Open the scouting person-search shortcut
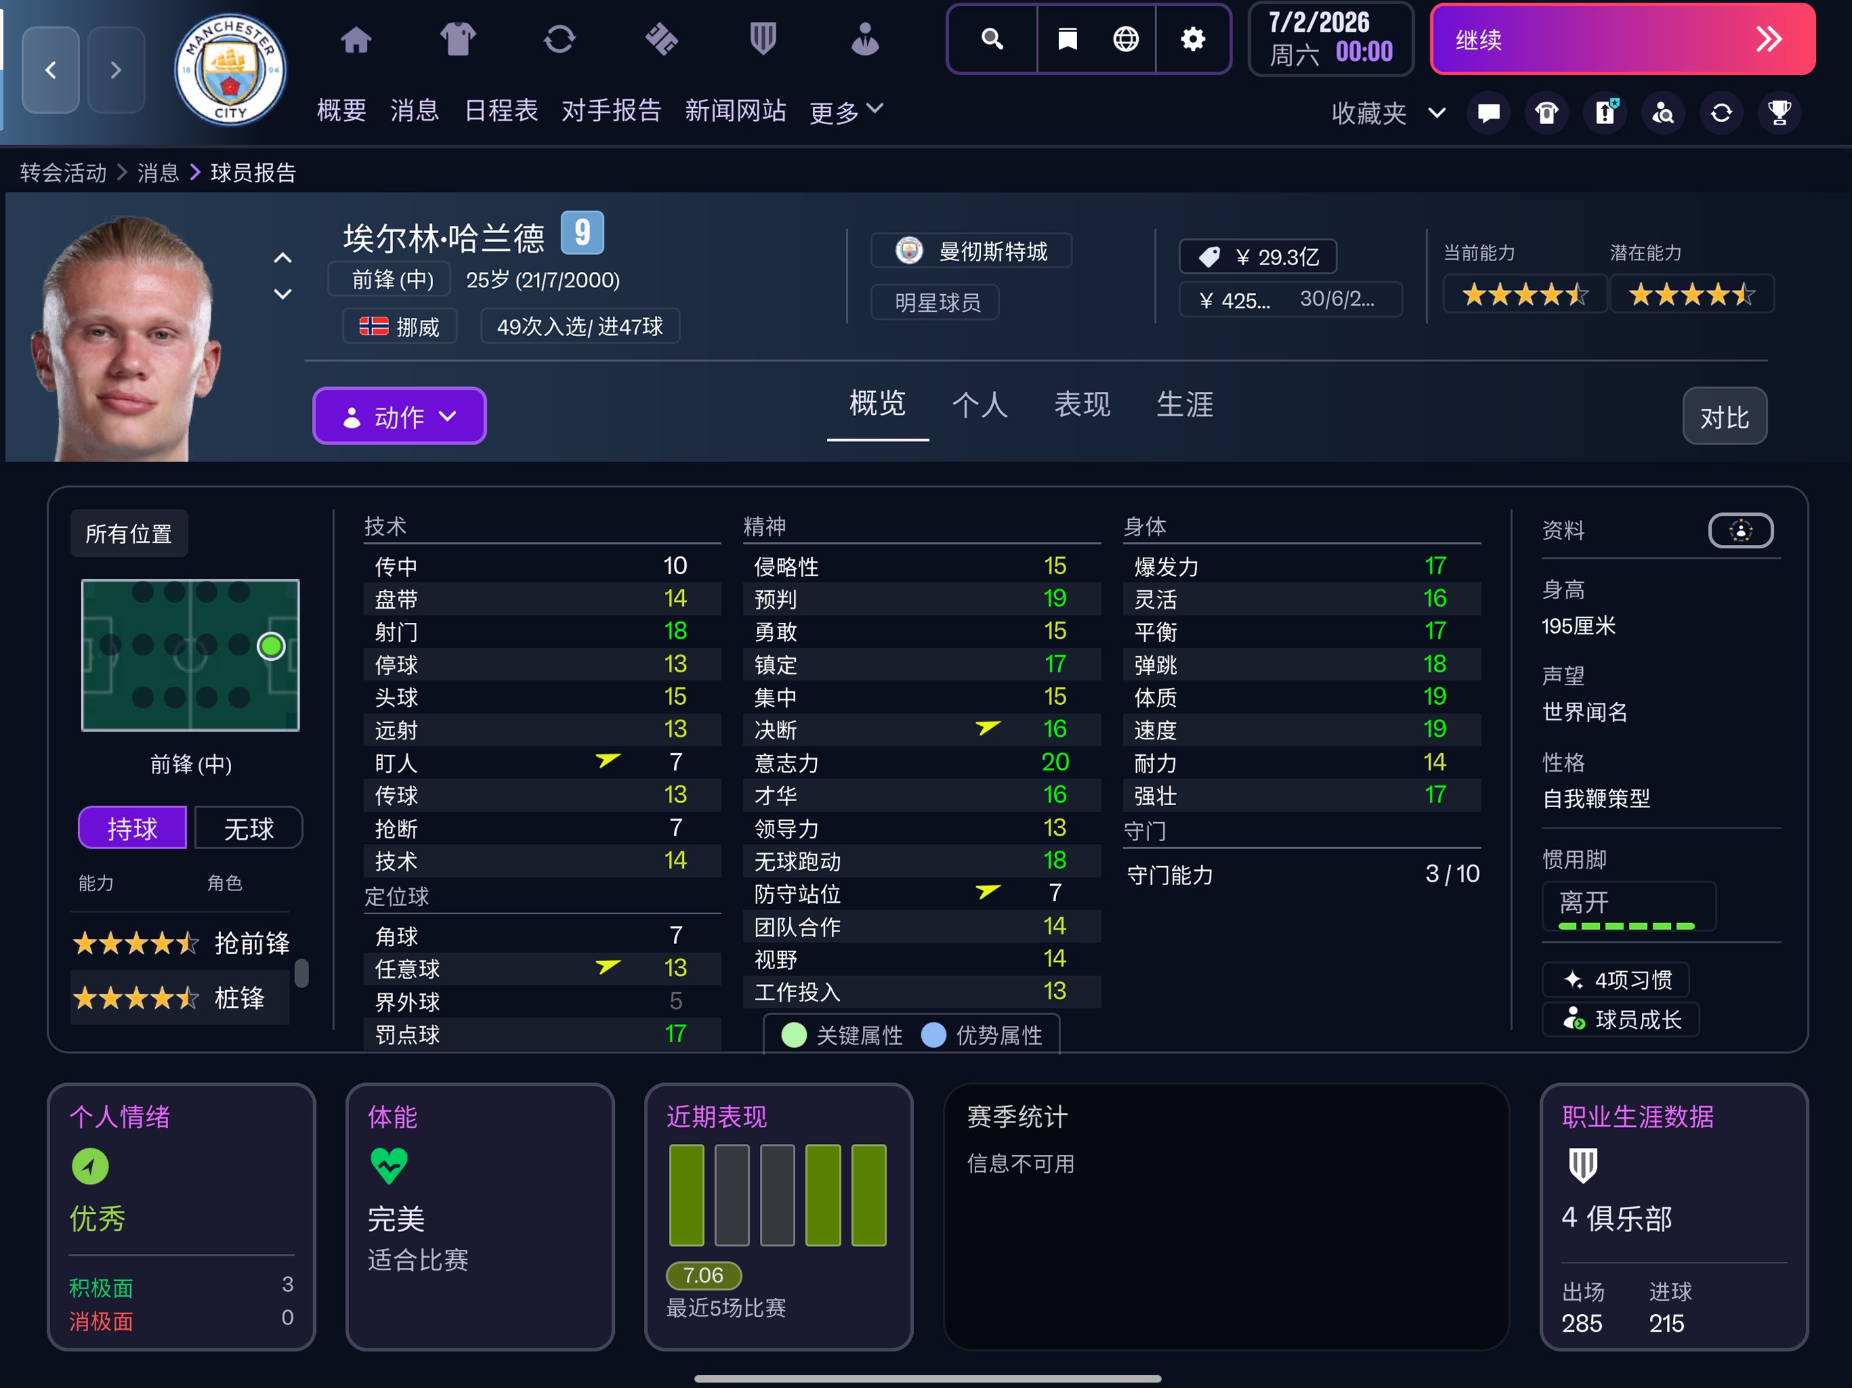Screen dimensions: 1852x1388 (x=1663, y=113)
